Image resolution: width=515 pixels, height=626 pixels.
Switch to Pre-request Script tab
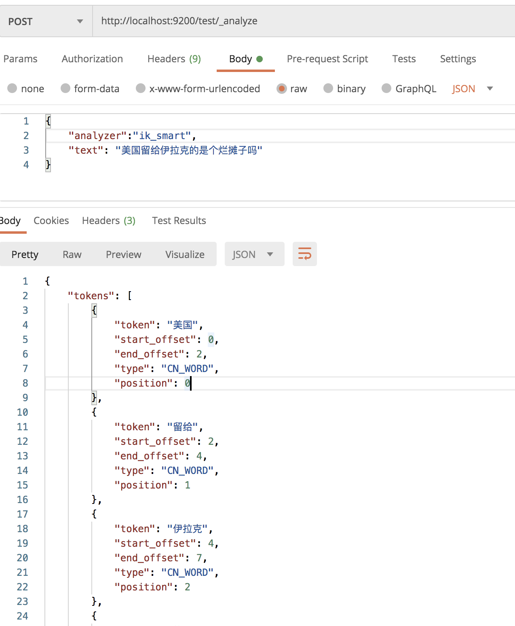pyautogui.click(x=327, y=59)
